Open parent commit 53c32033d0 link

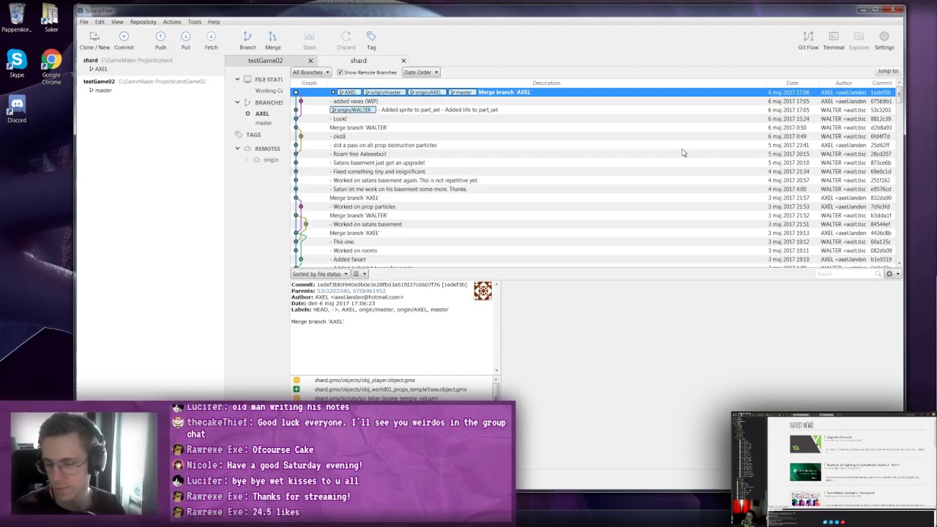pos(333,291)
